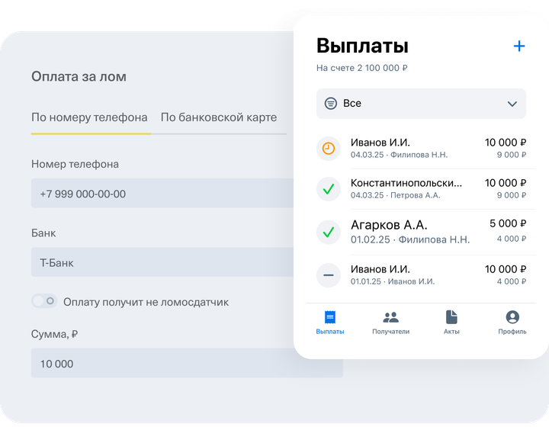Toggle Оплату получит не ломосдатчик switch
Screen dimensions: 549x427
click(x=44, y=301)
